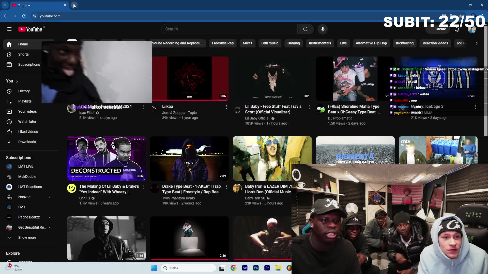The height and width of the screenshot is (274, 488).
Task: Open a new browser tab
Action: click(74, 5)
